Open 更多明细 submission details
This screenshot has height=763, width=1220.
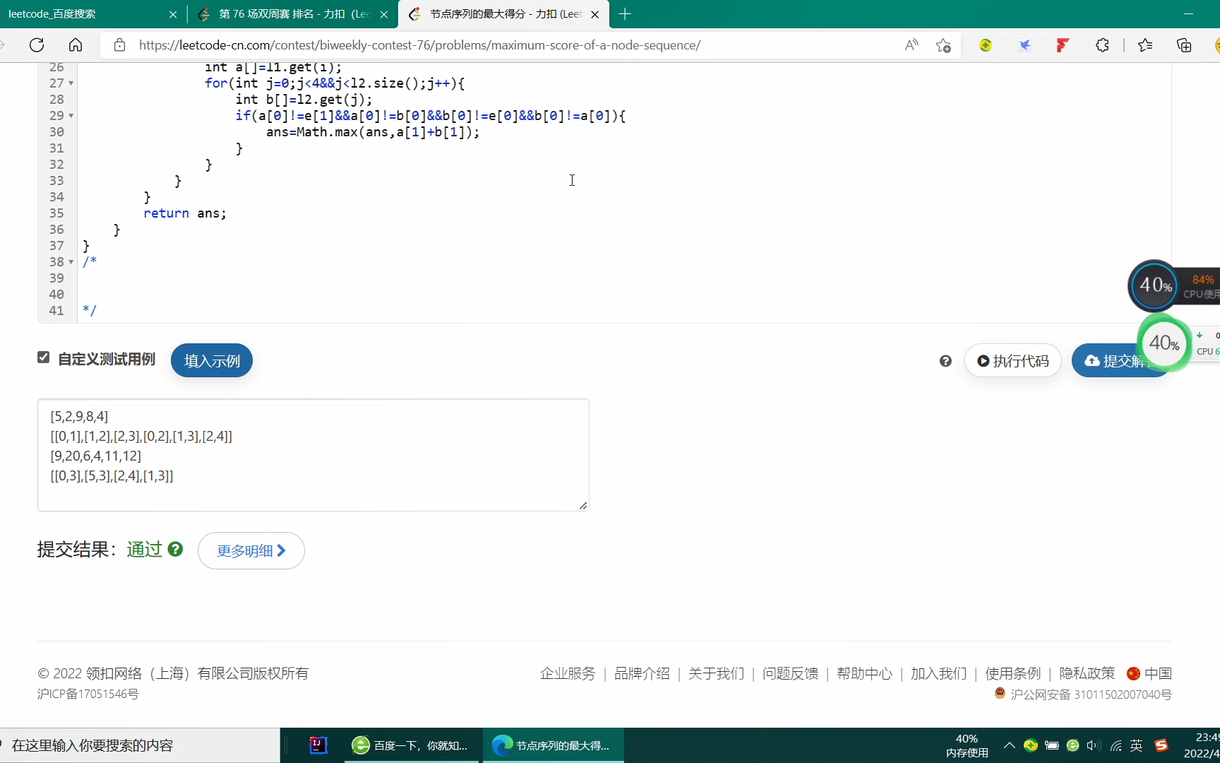click(251, 550)
